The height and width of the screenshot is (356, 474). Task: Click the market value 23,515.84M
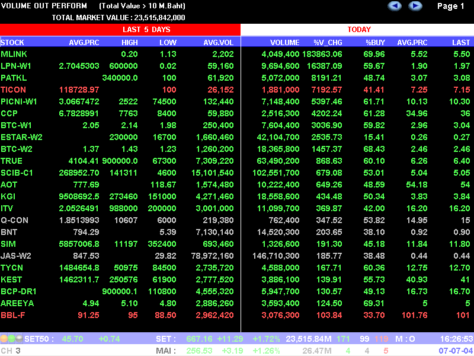coord(309,339)
